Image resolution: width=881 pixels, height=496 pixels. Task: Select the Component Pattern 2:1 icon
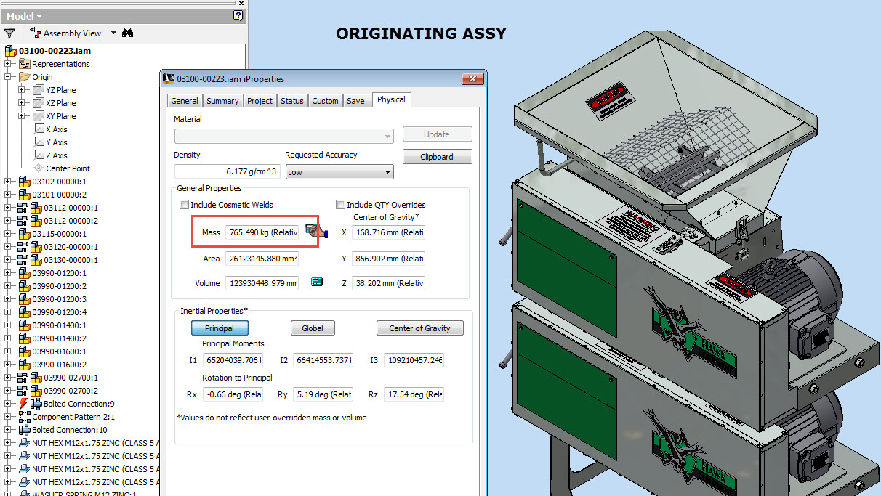coord(24,416)
